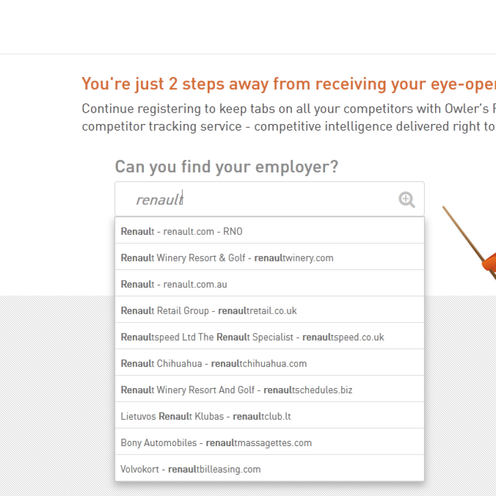Select 'Lietuvos Renault Klubas' suggestion
496x496 pixels.
tap(269, 415)
